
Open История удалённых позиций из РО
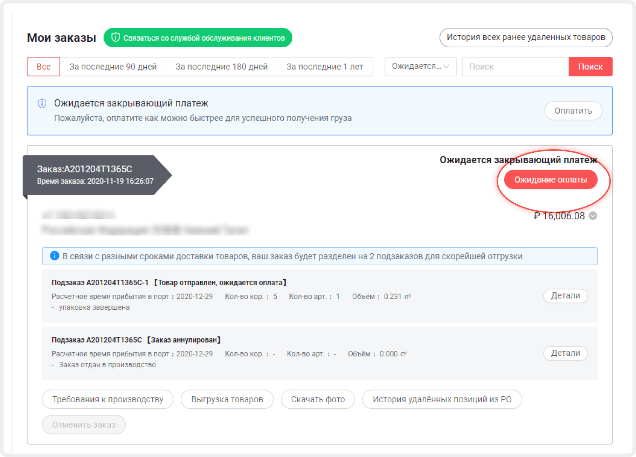(442, 399)
